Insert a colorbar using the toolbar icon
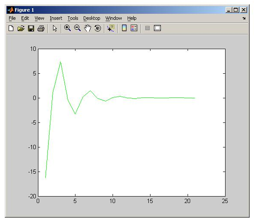The image size is (254, 222). [124, 28]
